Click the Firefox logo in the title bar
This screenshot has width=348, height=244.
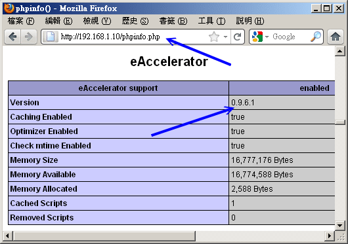coord(9,8)
